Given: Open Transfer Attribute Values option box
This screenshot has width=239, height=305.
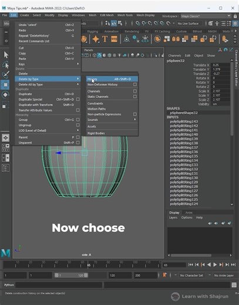Looking at the screenshot, I should 78,110.
